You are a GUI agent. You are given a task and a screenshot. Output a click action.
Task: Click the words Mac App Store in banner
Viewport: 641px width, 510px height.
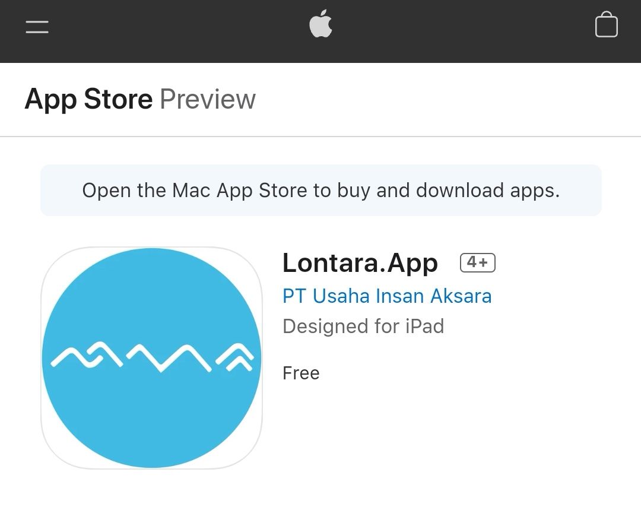240,190
